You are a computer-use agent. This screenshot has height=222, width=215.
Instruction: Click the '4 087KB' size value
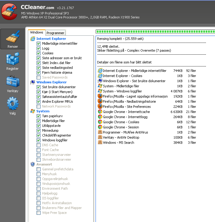(177, 91)
